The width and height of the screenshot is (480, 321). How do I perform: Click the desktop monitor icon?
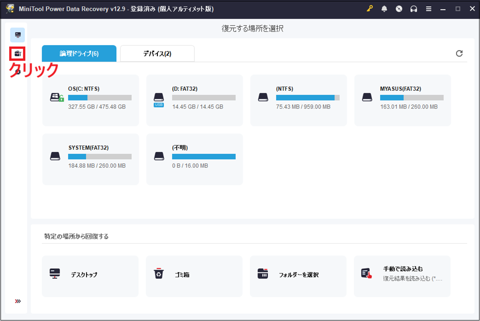[x=55, y=273]
